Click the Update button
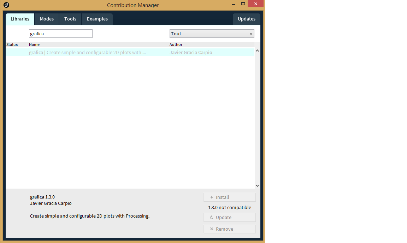407x243 pixels. point(229,218)
